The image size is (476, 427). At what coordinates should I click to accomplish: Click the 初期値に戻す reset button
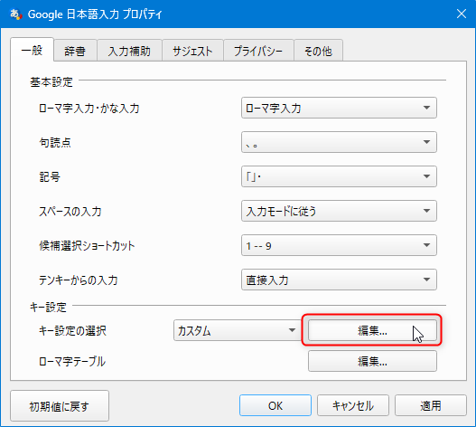click(x=60, y=406)
